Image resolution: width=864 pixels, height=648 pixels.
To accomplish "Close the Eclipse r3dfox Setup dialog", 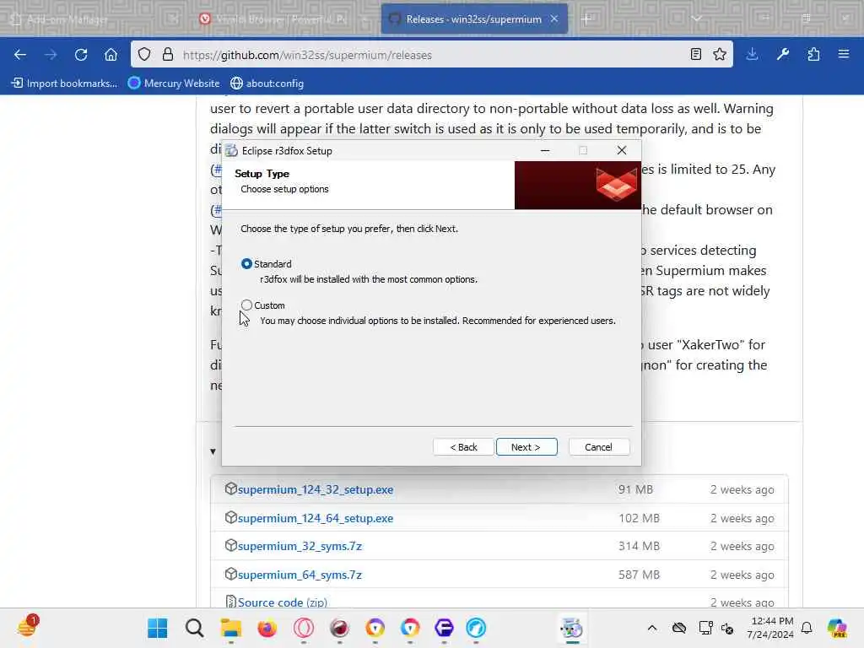I will [x=622, y=150].
